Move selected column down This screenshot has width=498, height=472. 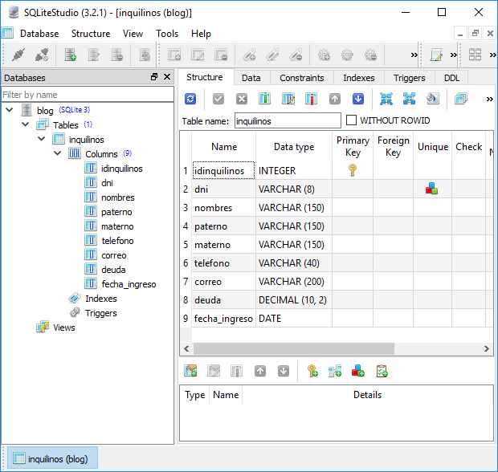pos(358,99)
